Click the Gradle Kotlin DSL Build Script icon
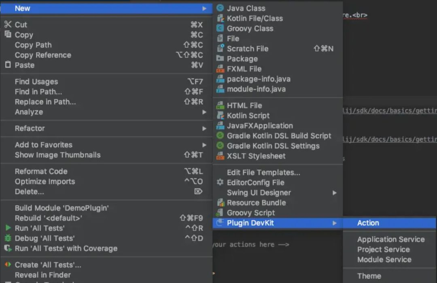The height and width of the screenshot is (283, 437). [220, 136]
